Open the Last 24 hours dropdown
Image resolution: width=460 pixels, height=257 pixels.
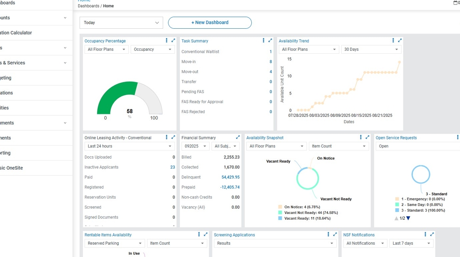coord(130,146)
